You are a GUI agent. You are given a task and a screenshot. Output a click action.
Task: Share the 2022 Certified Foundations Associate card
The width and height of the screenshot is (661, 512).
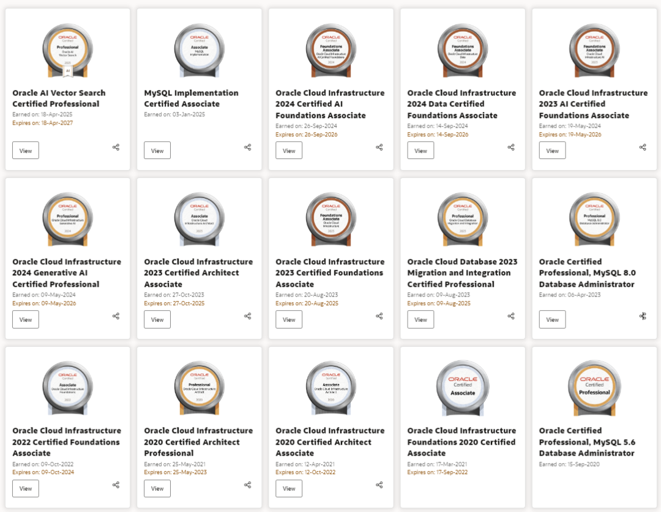pos(116,485)
